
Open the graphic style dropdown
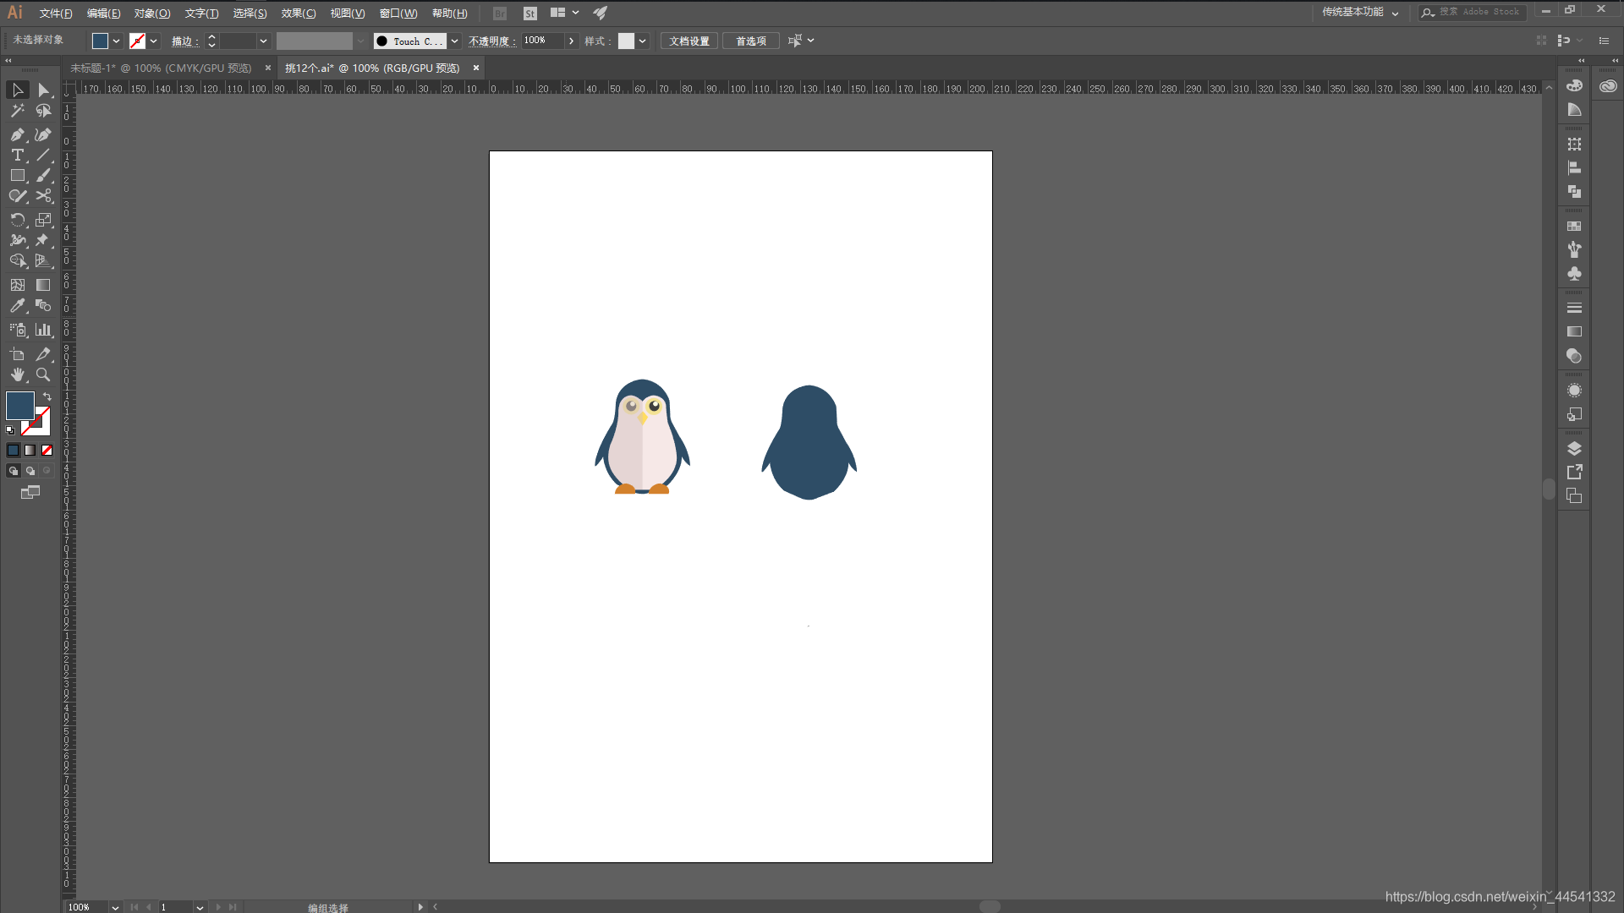click(643, 41)
